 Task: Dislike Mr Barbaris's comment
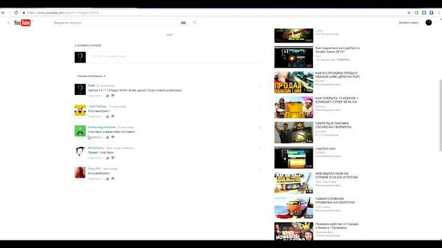click(x=113, y=158)
